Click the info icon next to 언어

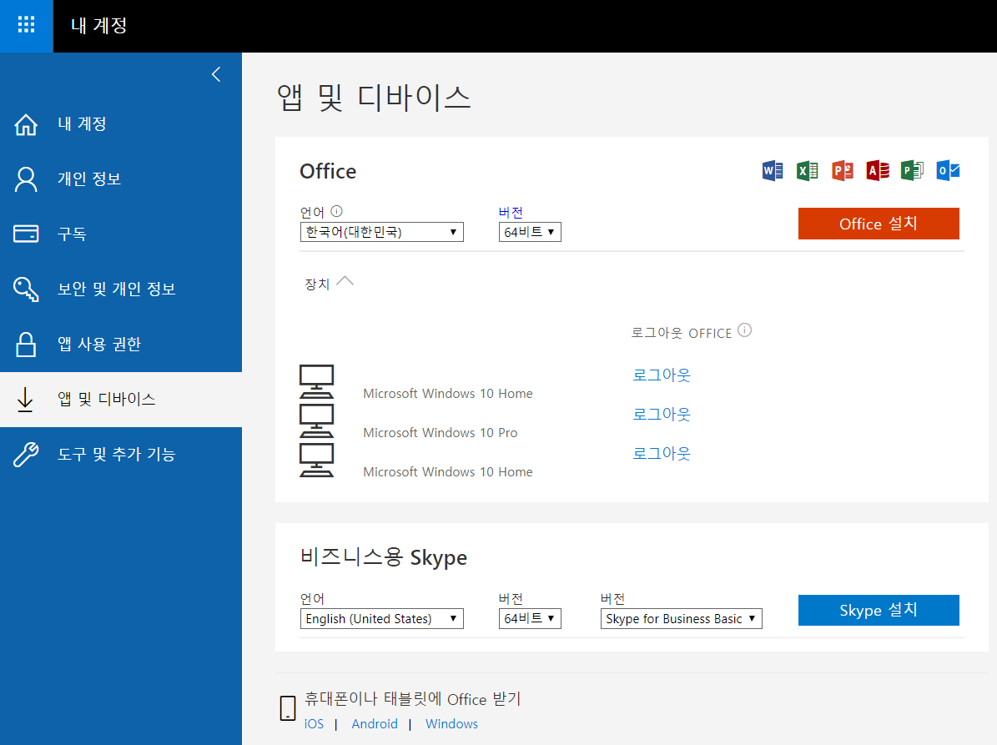(337, 211)
